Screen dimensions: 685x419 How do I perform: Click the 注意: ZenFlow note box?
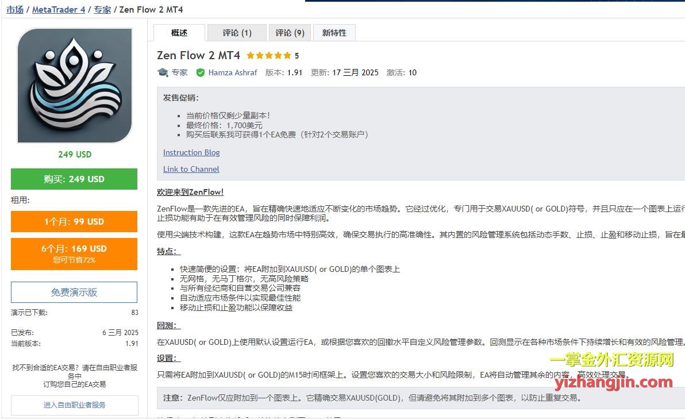pos(421,398)
